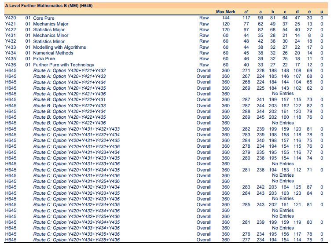Click the 'u' column header
334x244 pixels.
(322, 12)
